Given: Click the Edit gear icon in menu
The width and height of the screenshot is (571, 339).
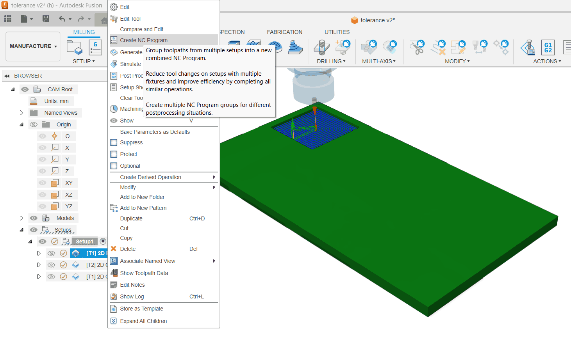Looking at the screenshot, I should click(114, 7).
